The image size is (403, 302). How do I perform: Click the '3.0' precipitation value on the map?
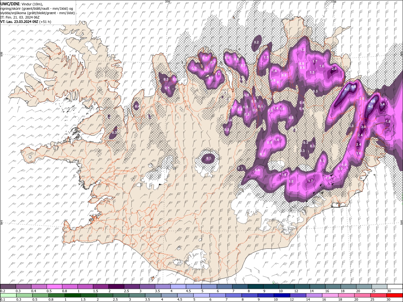tap(363, 127)
